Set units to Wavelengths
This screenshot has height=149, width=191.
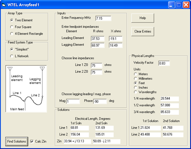[x=145, y=92]
